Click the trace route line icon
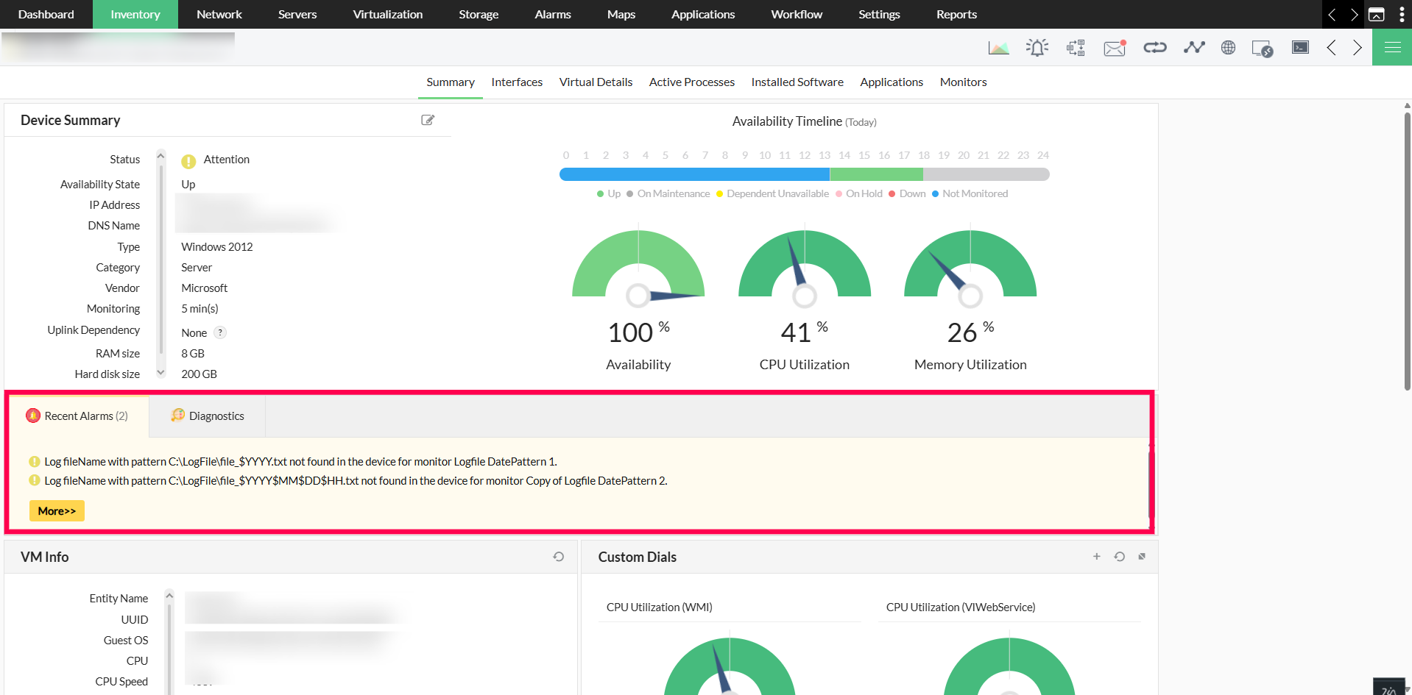Image resolution: width=1412 pixels, height=695 pixels. pyautogui.click(x=1194, y=48)
